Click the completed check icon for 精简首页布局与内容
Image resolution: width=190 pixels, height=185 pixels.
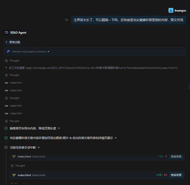click(x=6, y=128)
